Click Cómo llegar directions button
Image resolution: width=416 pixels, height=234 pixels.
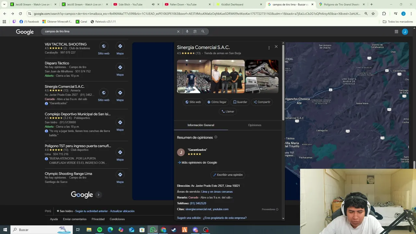point(217,102)
